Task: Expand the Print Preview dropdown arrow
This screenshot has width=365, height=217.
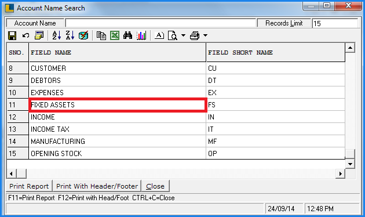Action: 184,35
